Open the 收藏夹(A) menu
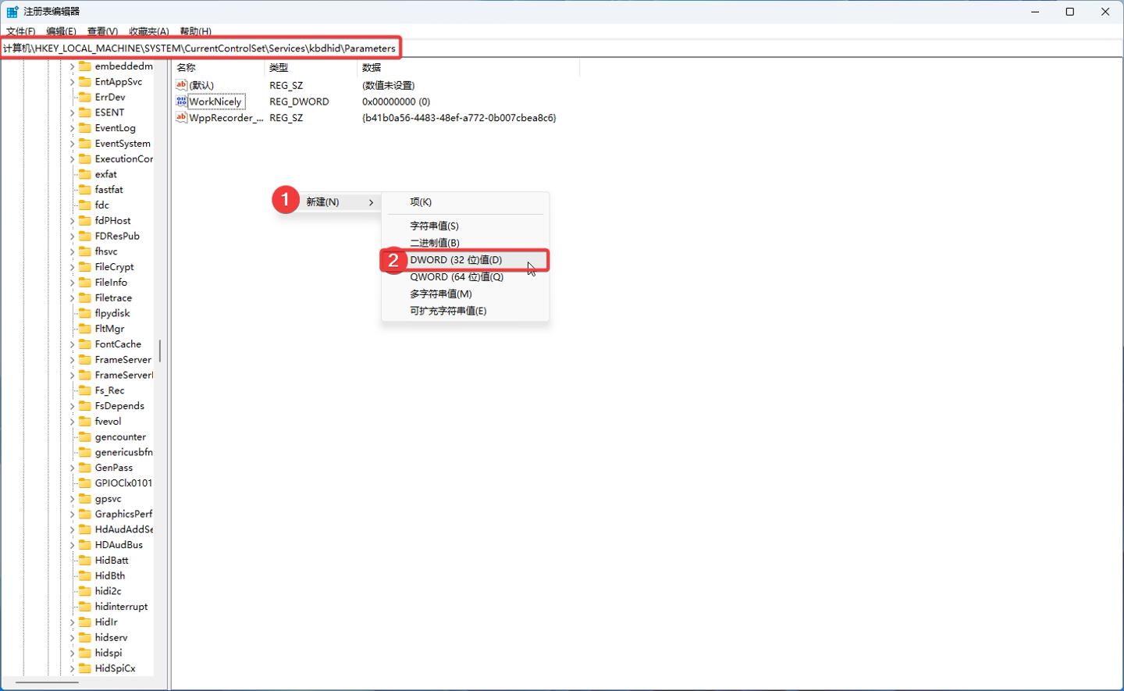 pyautogui.click(x=148, y=31)
